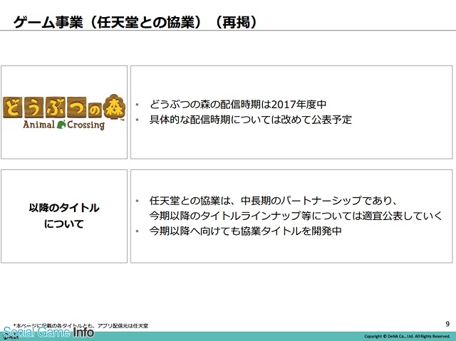
Task: Select the line 具体的な配信時期については改めて公表予定
Action: pyautogui.click(x=250, y=120)
